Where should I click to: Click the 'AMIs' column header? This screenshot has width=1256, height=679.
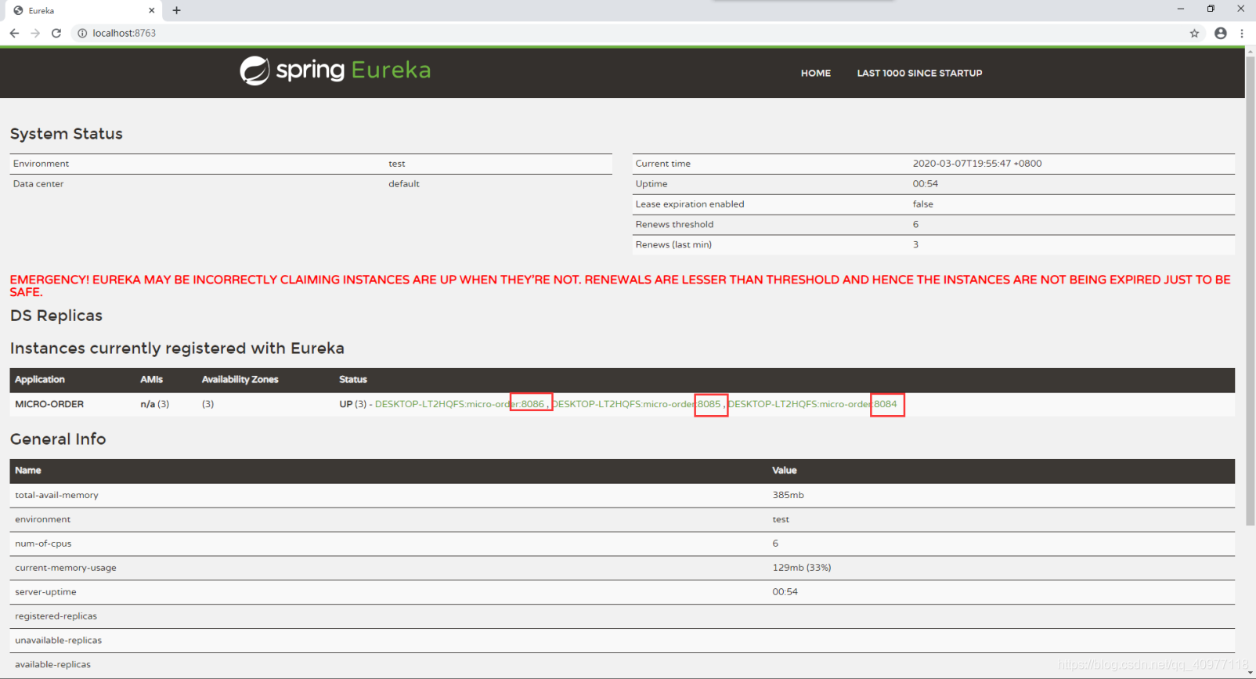(151, 379)
